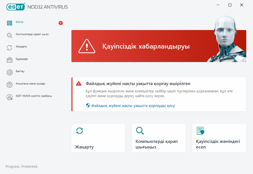Select the ESET HOME account icon
This screenshot has width=253, height=174.
pos(9,96)
